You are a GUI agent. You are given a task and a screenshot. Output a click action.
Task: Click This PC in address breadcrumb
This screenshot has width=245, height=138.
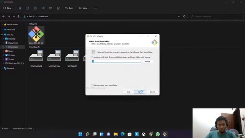(x=32, y=16)
